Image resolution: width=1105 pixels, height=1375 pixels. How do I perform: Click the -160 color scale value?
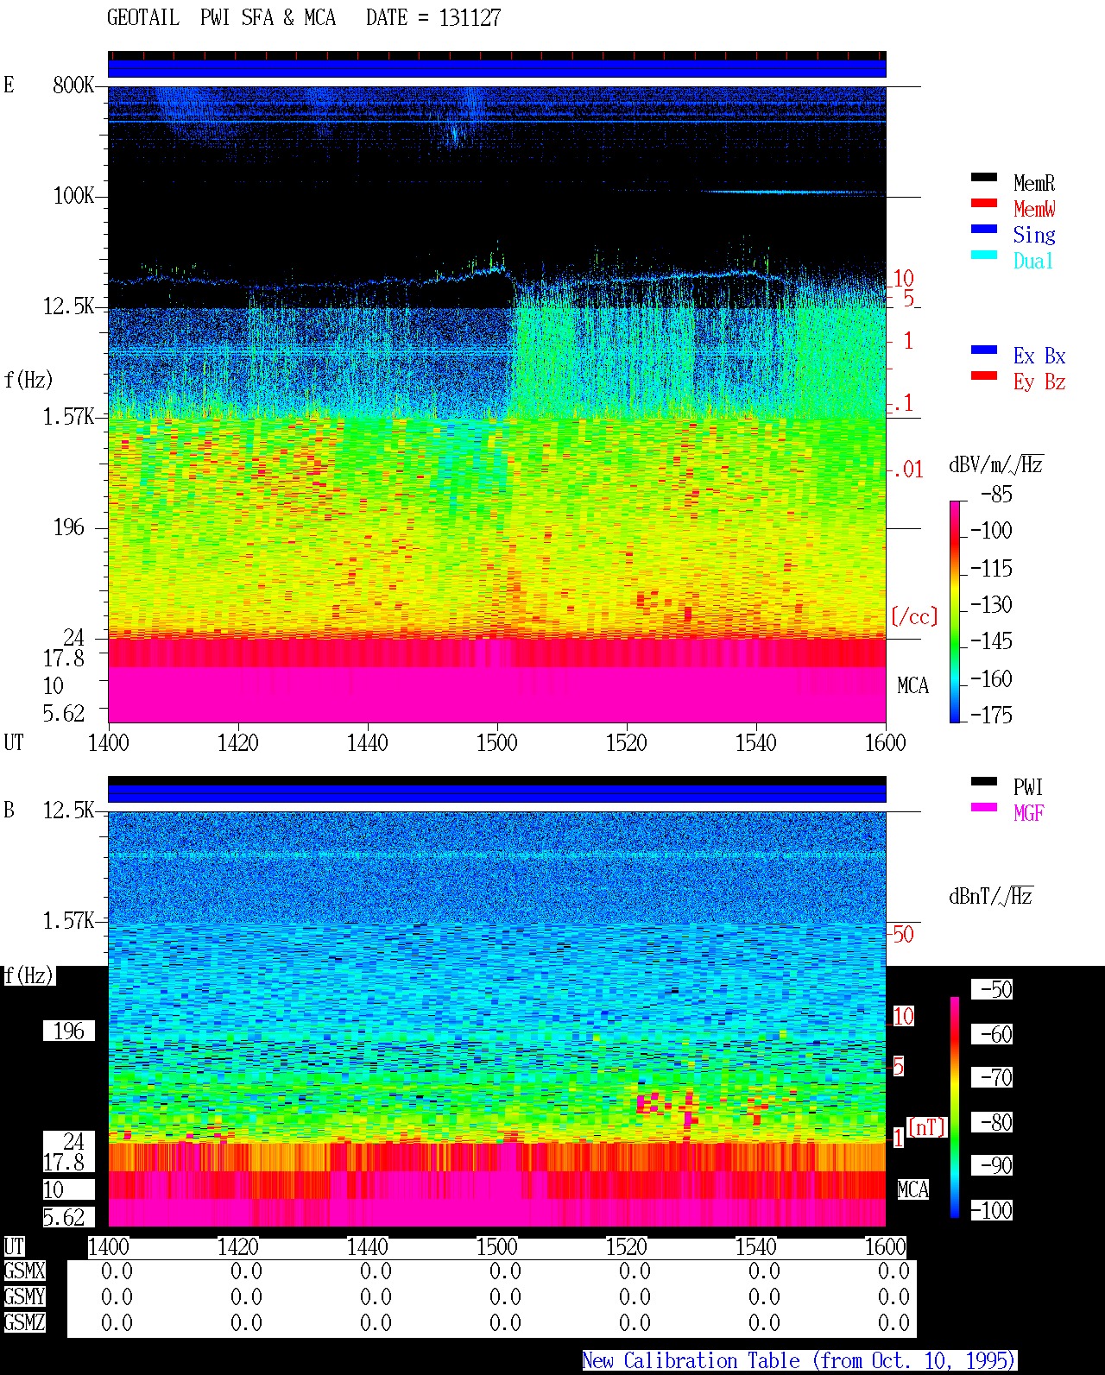991,679
